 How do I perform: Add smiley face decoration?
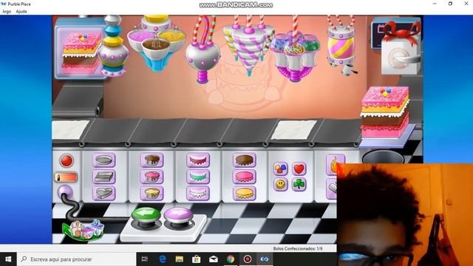(x=281, y=184)
